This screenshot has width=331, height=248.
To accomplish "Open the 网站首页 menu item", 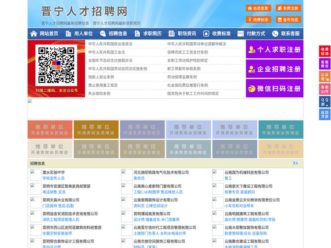I will coord(49,34).
